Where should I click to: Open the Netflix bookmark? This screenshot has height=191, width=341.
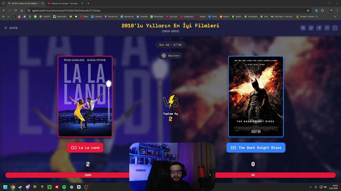(200, 16)
